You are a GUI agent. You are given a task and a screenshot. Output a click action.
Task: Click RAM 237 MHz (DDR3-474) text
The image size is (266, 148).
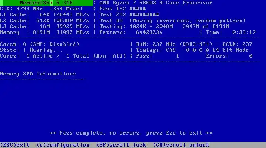(x=174, y=44)
